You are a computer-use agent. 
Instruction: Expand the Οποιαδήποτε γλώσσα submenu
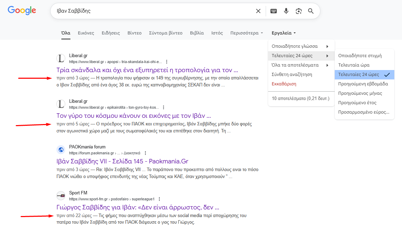pyautogui.click(x=301, y=46)
